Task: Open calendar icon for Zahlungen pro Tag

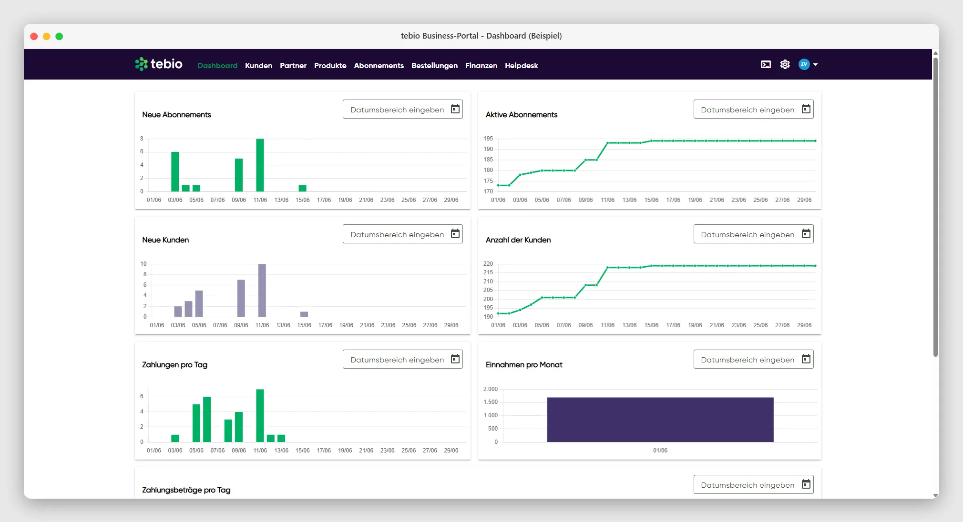Action: tap(455, 359)
